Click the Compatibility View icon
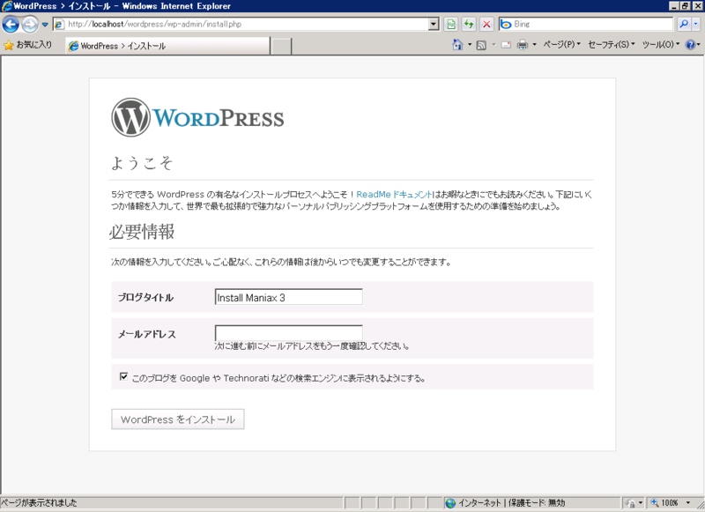 (450, 25)
